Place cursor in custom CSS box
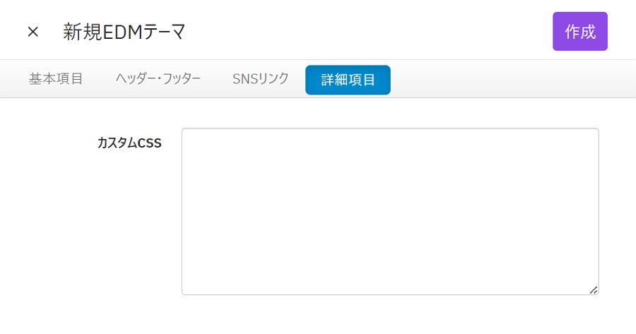636x334 pixels. click(389, 210)
